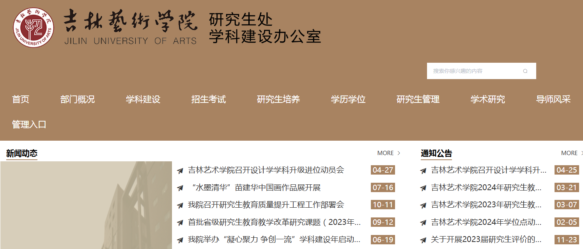Expand MORE arrow in 新闻动态 section

[399, 153]
